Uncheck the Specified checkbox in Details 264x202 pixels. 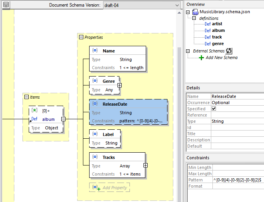214,109
